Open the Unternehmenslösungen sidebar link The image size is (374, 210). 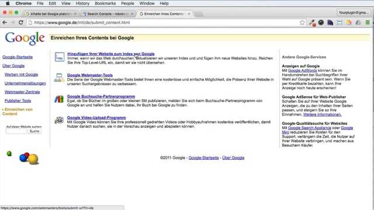point(25,83)
